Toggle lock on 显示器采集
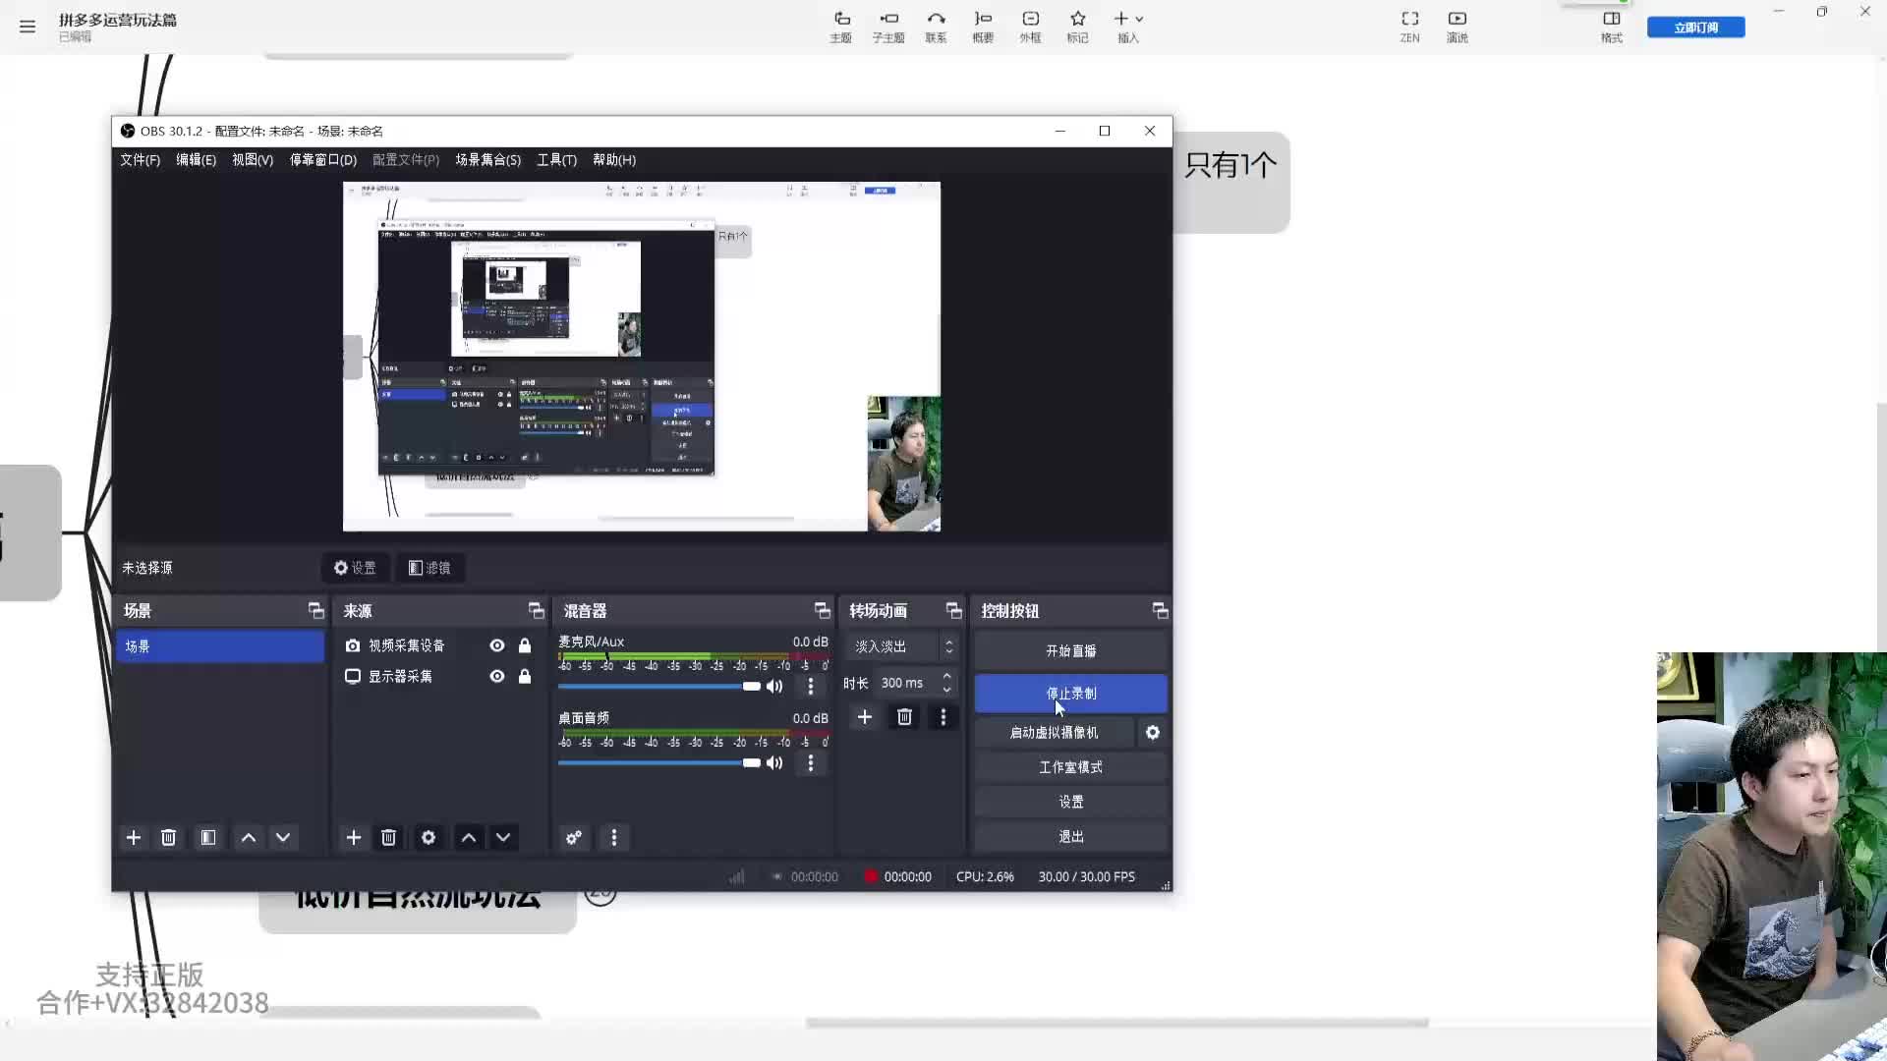 pos(525,676)
